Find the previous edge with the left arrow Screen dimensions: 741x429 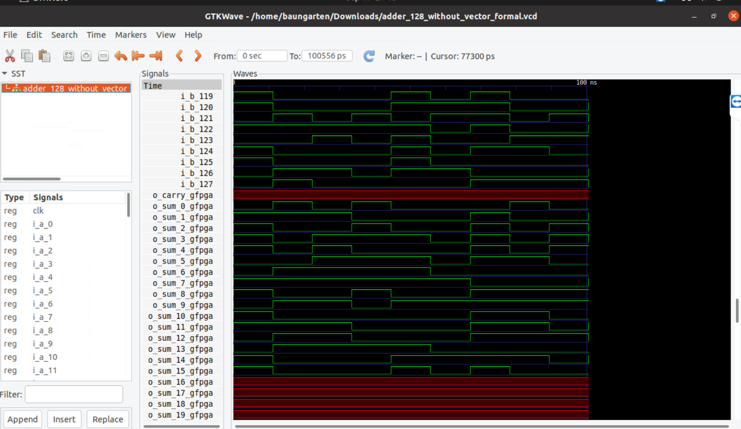[x=179, y=56]
